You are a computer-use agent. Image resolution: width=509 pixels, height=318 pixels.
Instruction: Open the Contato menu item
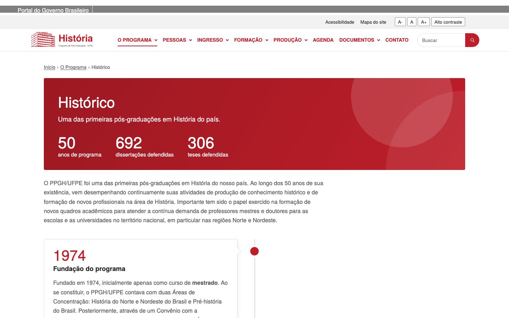397,40
